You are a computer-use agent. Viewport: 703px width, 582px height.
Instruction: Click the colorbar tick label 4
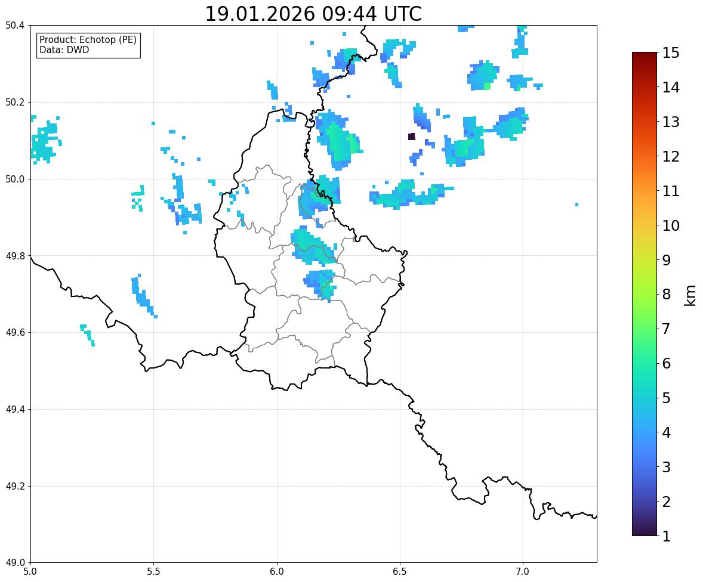pos(667,432)
